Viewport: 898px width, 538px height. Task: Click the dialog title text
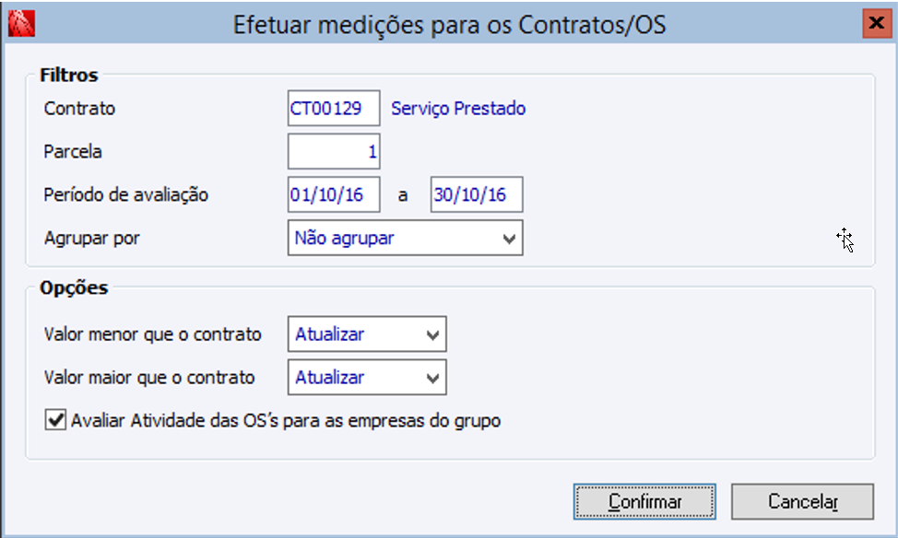(449, 25)
